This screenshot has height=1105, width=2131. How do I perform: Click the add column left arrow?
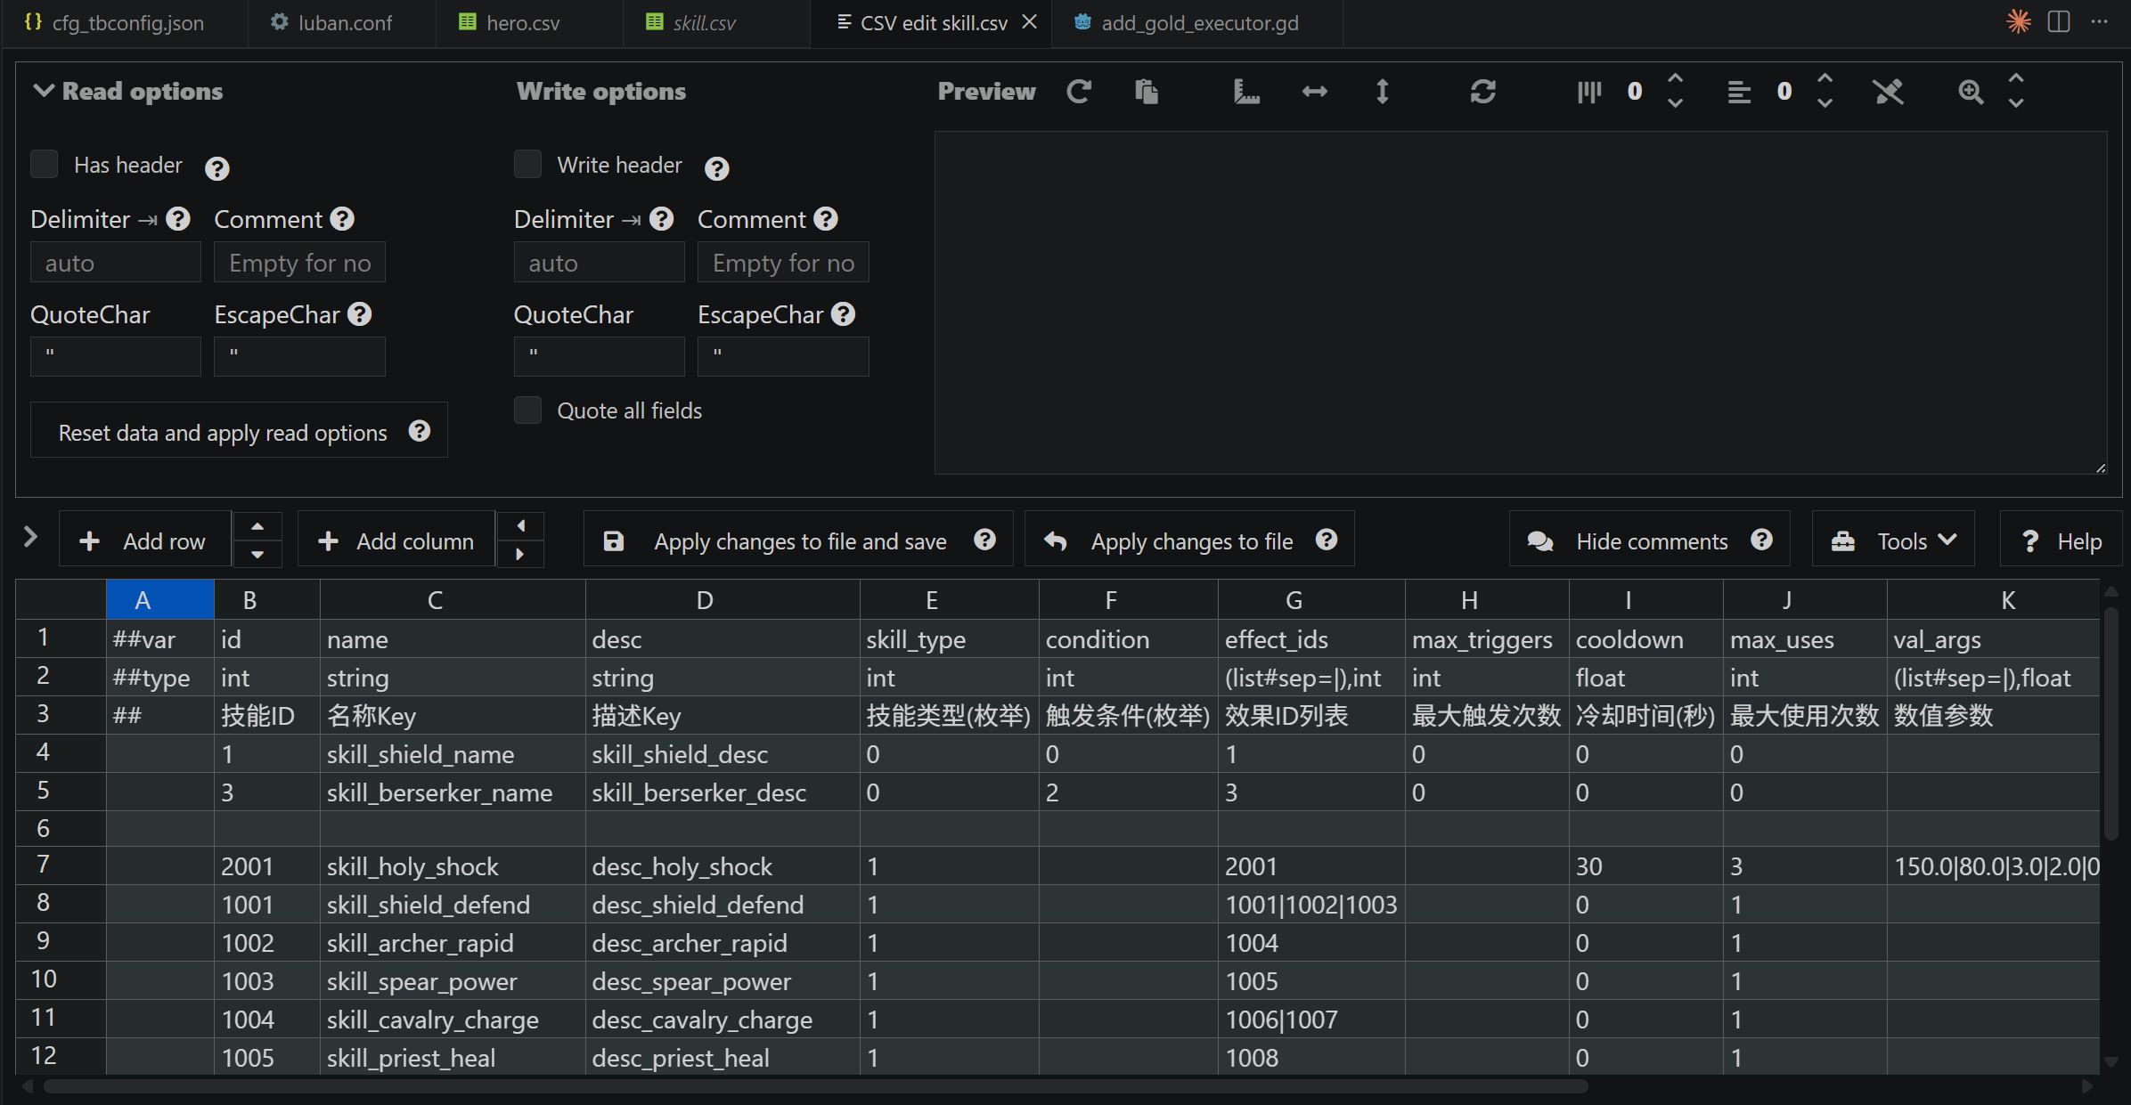coord(520,526)
